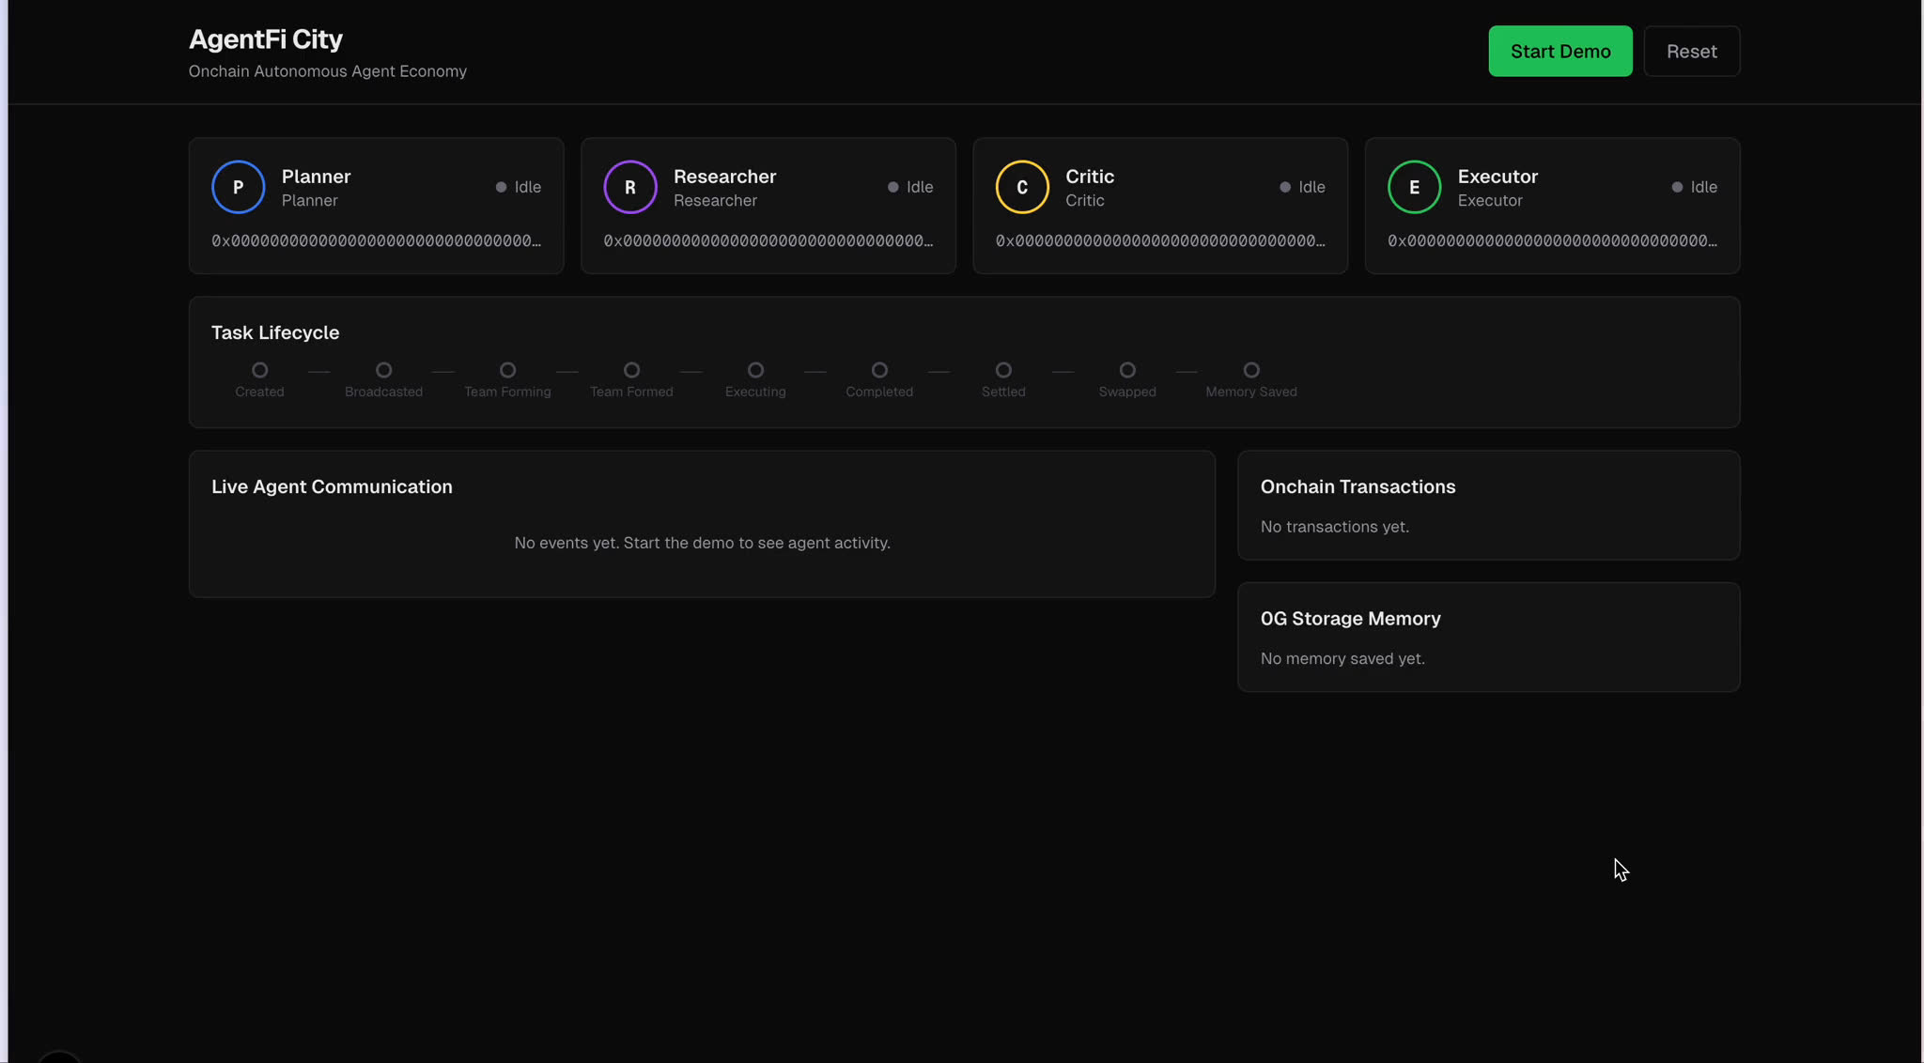Click the Completed lifecycle step circle
The width and height of the screenshot is (1924, 1063).
(x=879, y=370)
